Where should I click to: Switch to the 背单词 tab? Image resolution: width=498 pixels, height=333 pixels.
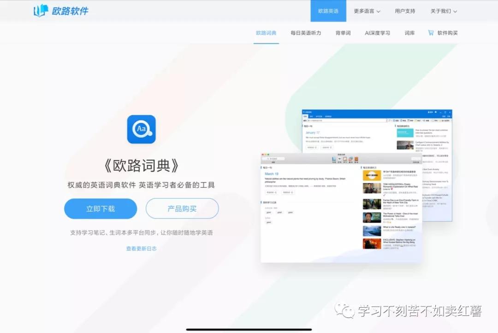click(x=343, y=33)
